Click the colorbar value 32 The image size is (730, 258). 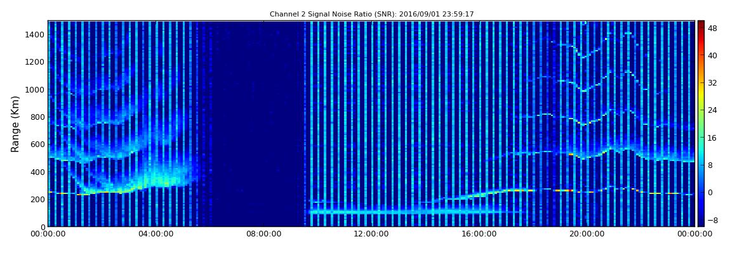click(x=712, y=83)
